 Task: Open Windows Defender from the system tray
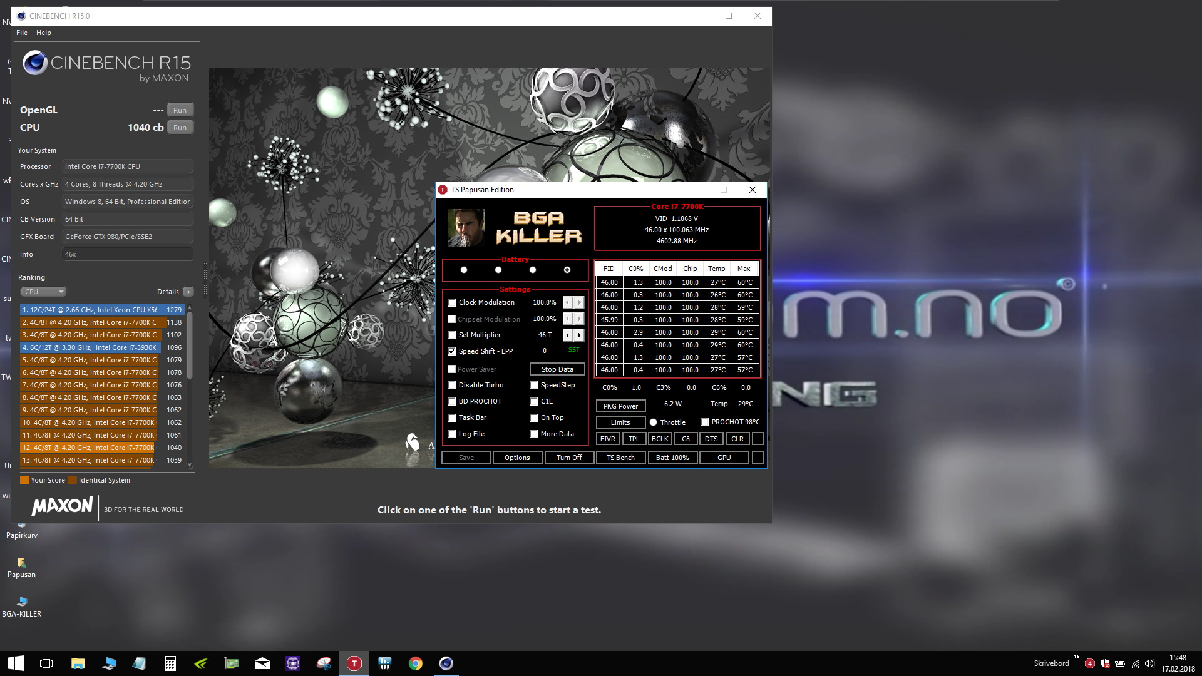[x=1105, y=663]
